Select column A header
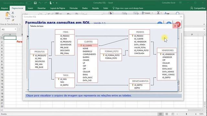 (10, 34)
